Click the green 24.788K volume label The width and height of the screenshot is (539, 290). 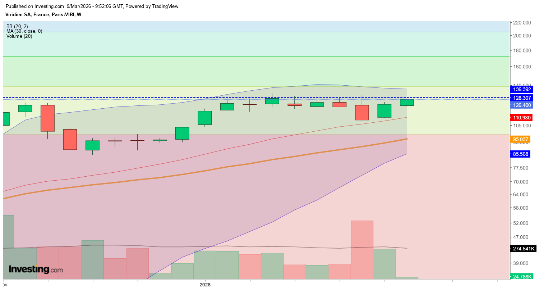pyautogui.click(x=523, y=277)
